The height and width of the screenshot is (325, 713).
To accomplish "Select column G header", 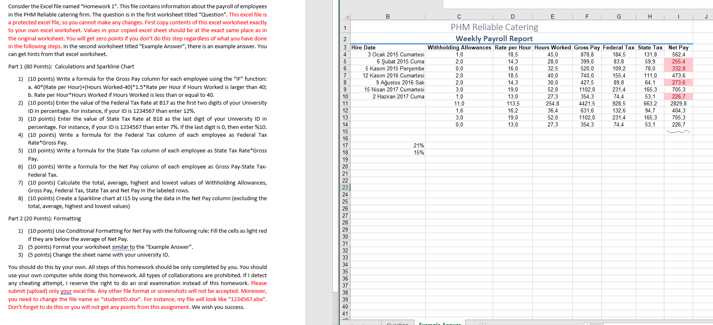I will [619, 17].
